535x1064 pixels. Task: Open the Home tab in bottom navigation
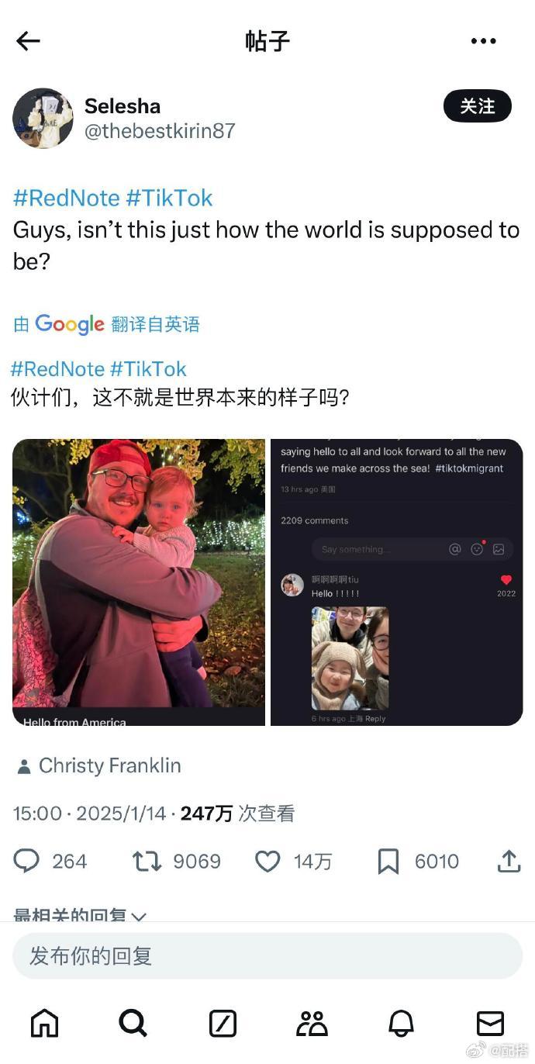44,1023
